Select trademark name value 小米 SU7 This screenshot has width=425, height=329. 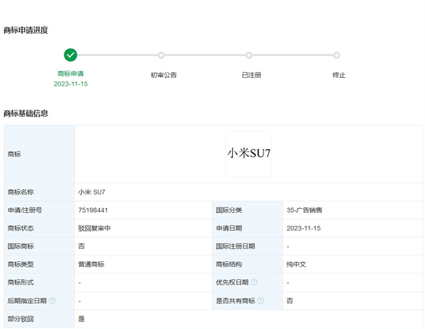tap(91, 192)
